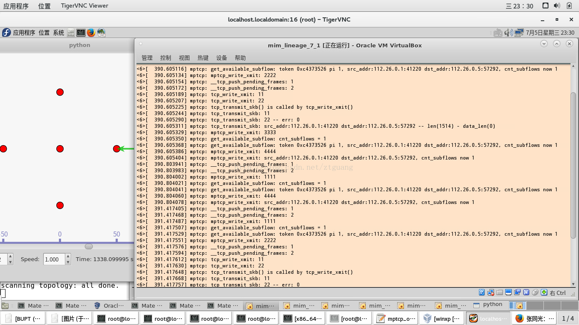Click the Speed value field showing 1.000
579x325 pixels.
pyautogui.click(x=54, y=259)
